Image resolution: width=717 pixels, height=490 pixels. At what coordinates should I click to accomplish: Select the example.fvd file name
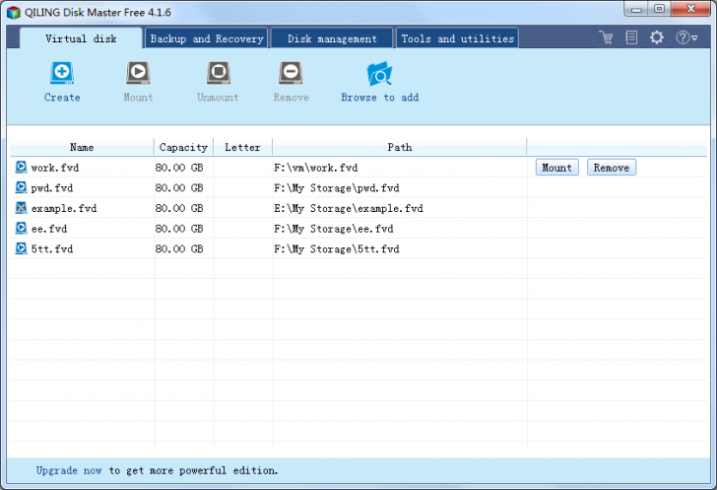[x=64, y=208]
